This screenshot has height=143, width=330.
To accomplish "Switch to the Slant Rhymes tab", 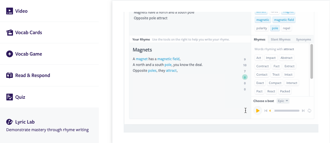I will pos(281,39).
